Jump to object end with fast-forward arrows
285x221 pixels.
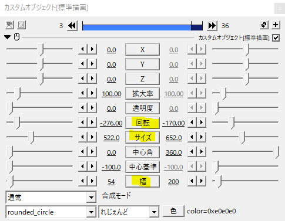click(212, 26)
